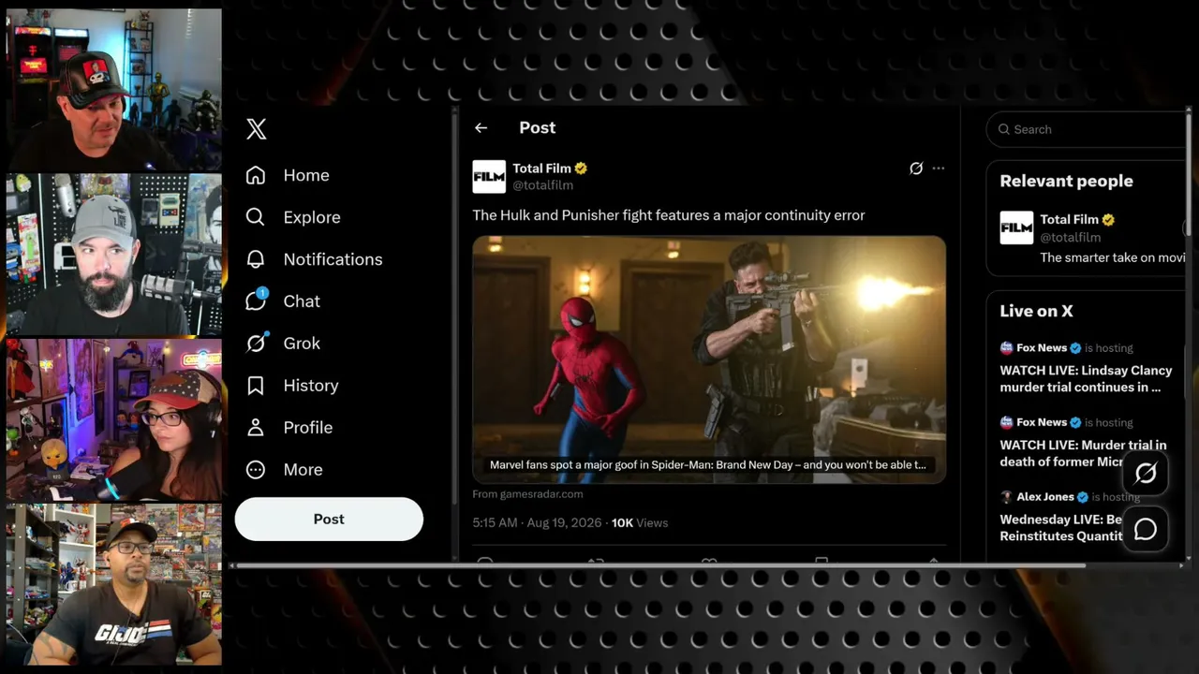Open the floating chat bubble button
Screen dimensions: 1199x674
click(1146, 529)
